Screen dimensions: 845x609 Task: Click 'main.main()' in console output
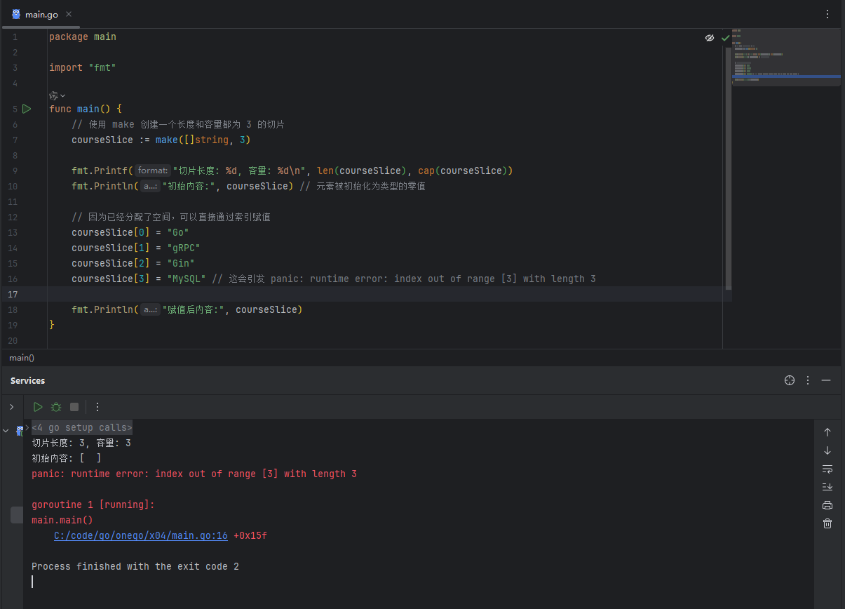pos(62,521)
